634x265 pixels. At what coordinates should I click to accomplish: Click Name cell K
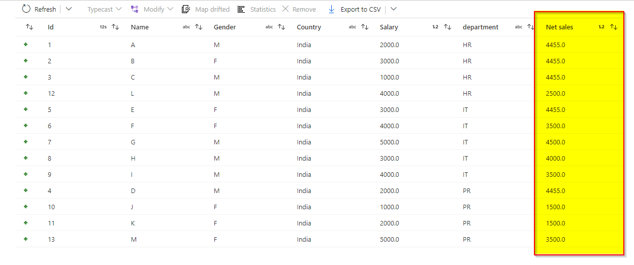[x=133, y=223]
